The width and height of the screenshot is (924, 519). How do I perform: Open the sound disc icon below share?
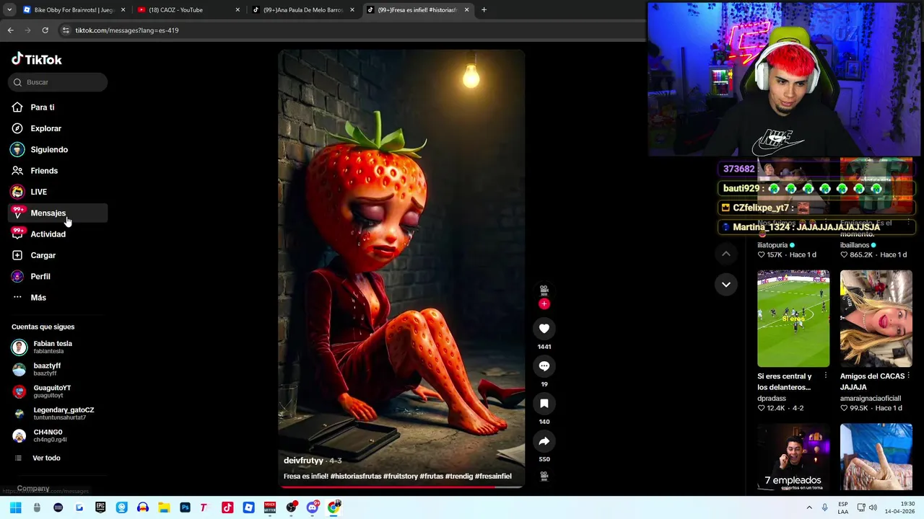(x=544, y=476)
